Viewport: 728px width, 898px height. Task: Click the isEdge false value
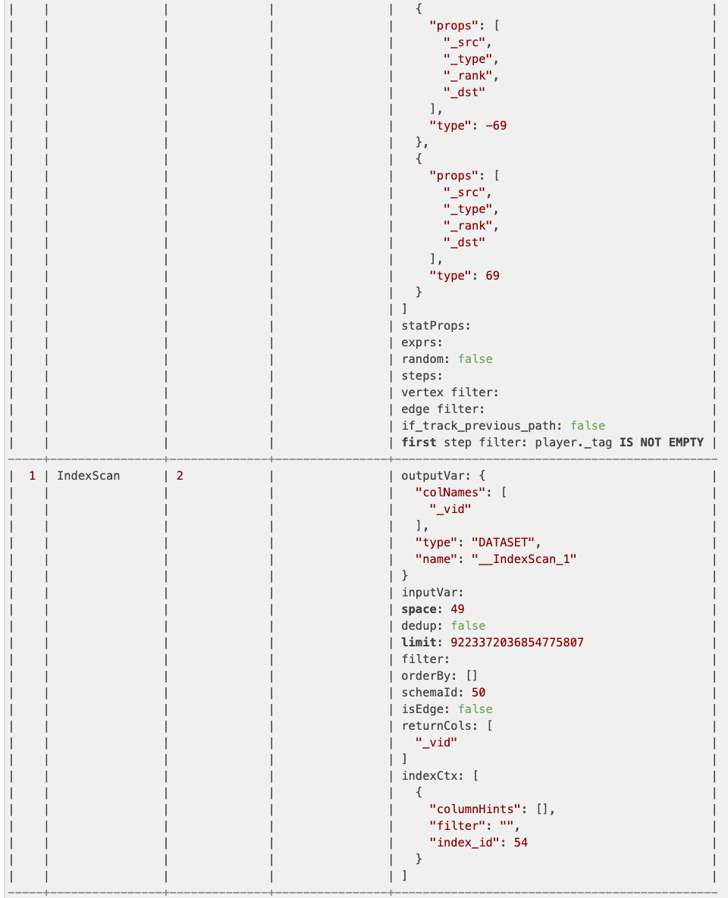click(x=475, y=709)
